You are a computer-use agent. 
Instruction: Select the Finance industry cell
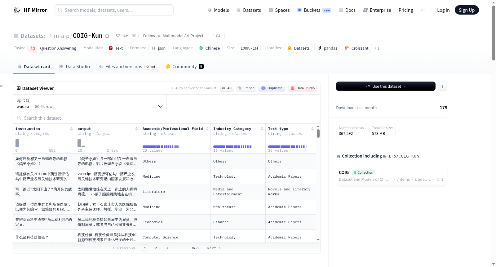(x=238, y=222)
